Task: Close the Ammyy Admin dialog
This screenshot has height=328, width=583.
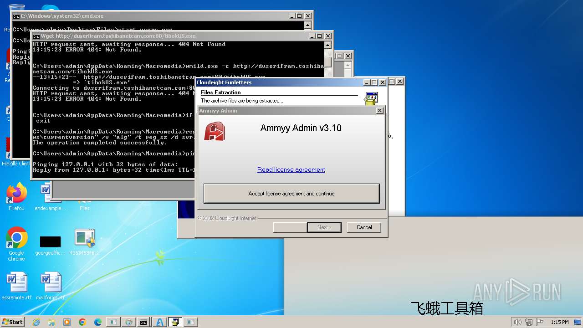Action: (x=380, y=111)
